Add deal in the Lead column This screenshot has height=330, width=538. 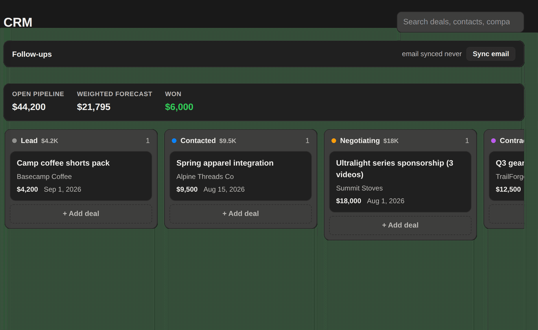tap(81, 214)
